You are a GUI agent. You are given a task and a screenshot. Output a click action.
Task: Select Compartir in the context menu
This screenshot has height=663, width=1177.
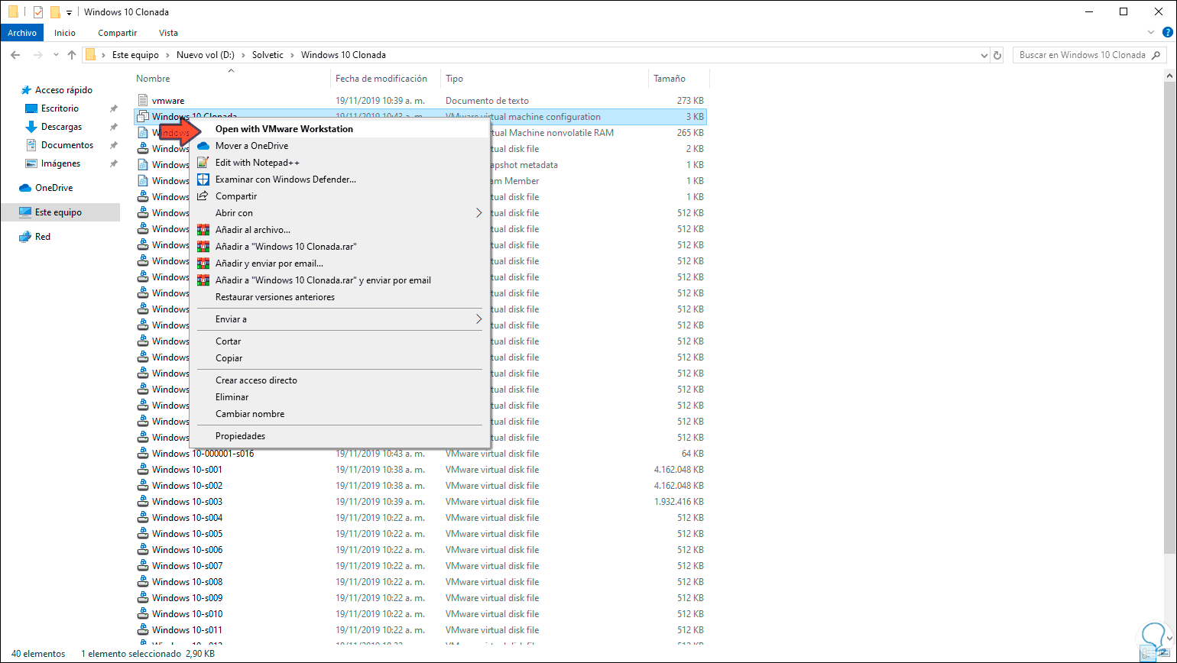(339, 196)
